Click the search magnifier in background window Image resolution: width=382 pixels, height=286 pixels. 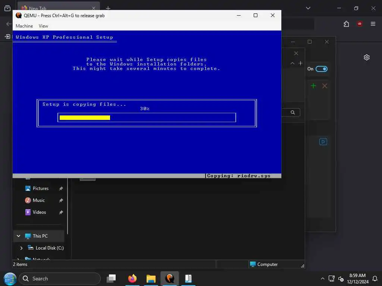click(292, 112)
